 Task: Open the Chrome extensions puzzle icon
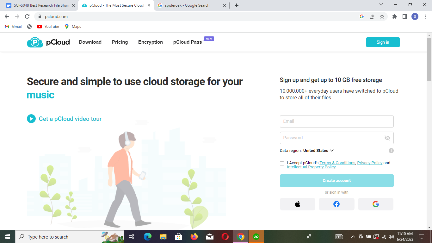(394, 16)
